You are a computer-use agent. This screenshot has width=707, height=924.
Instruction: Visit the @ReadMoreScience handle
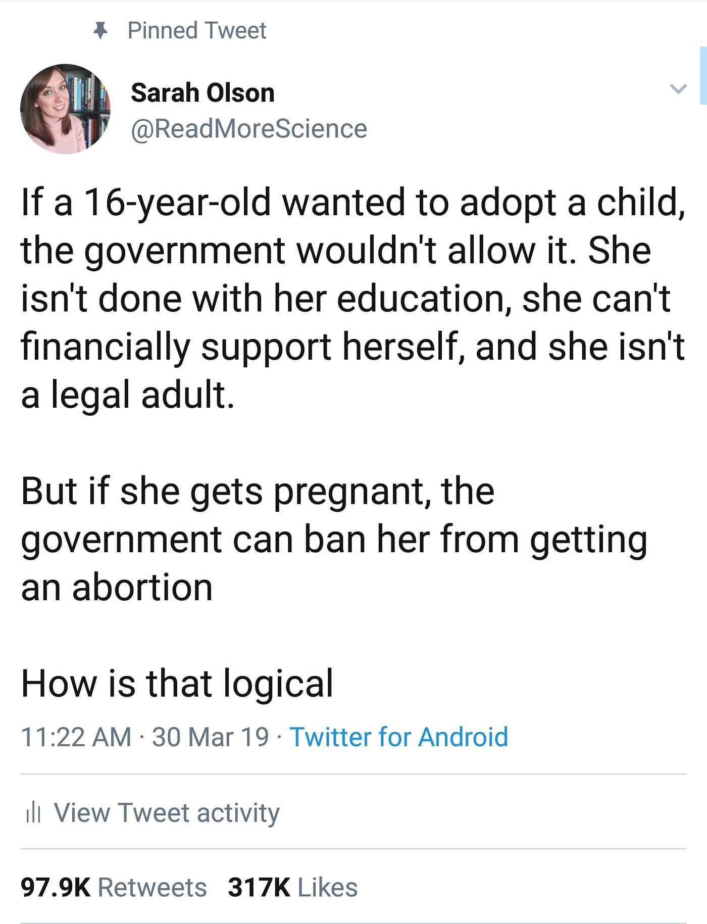(x=249, y=129)
